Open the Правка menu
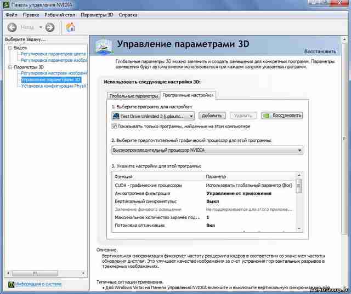The height and width of the screenshot is (294, 351). point(31,15)
